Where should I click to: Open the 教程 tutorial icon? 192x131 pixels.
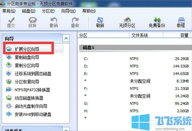(182, 22)
